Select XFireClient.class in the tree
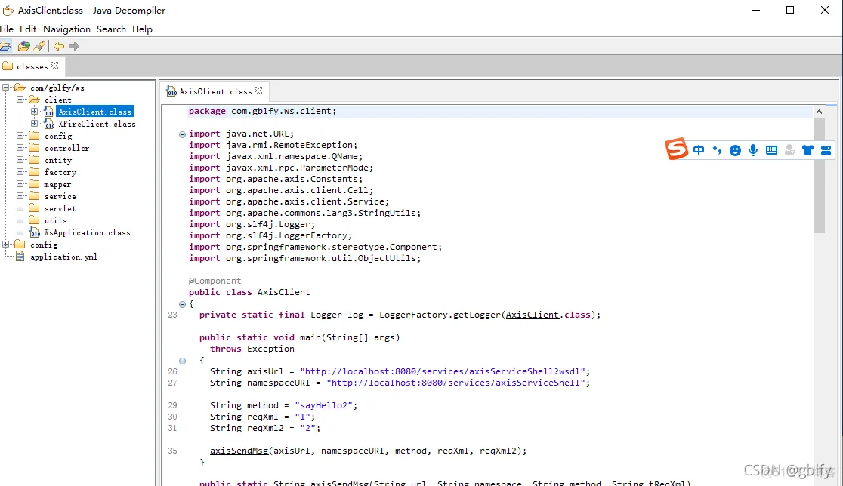 pos(97,124)
